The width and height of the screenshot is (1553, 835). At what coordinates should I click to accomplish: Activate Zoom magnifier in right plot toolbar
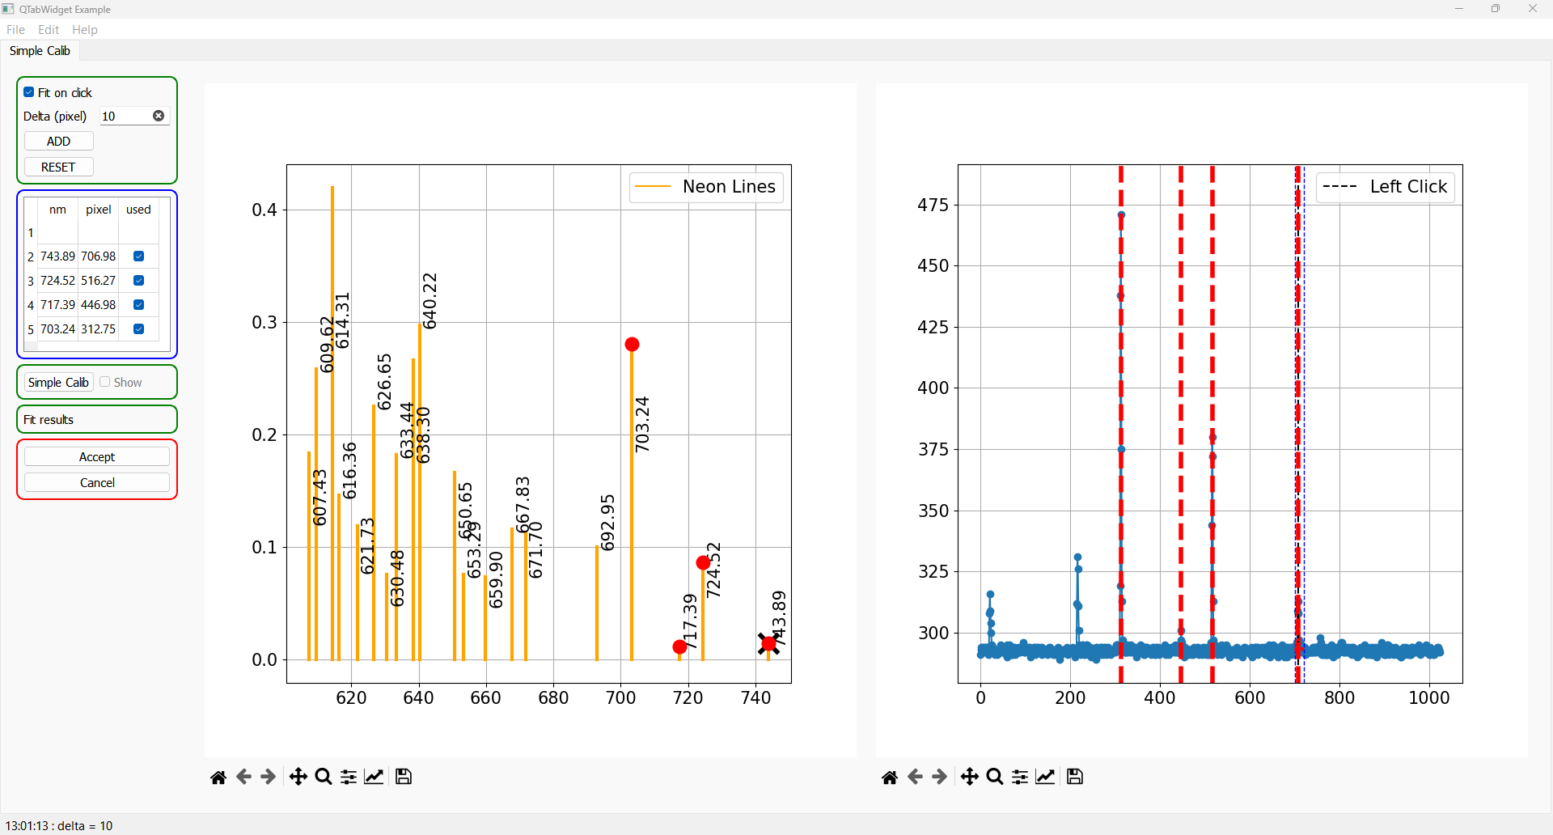tap(995, 778)
